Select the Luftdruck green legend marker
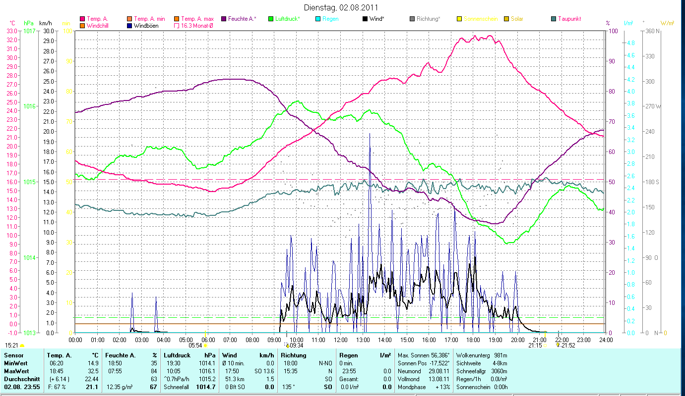 (270, 19)
